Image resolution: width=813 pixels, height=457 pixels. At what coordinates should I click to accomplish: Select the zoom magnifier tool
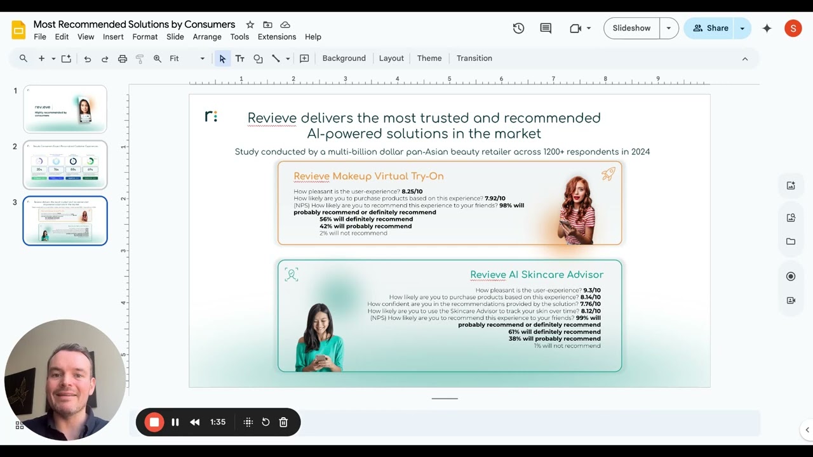[158, 58]
